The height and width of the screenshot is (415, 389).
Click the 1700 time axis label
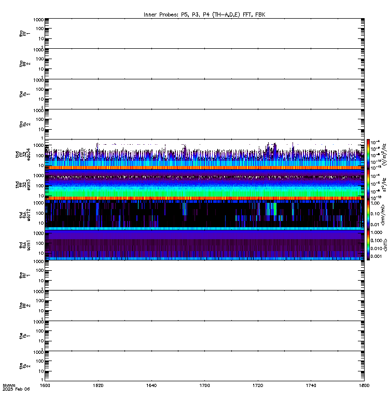(204, 385)
